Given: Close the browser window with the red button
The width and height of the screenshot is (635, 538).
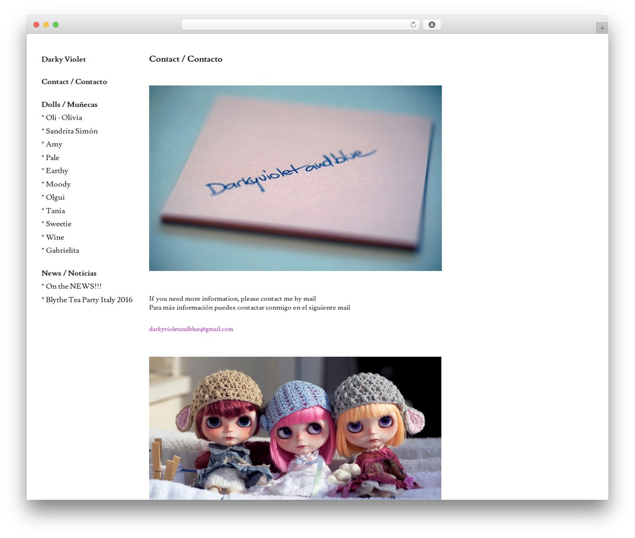Looking at the screenshot, I should point(36,25).
